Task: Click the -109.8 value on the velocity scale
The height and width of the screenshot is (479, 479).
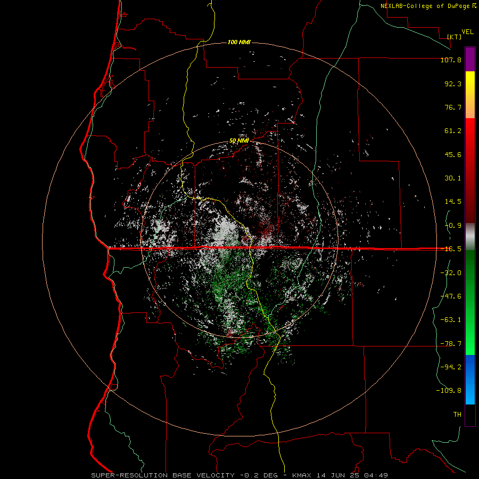Action: (x=449, y=391)
